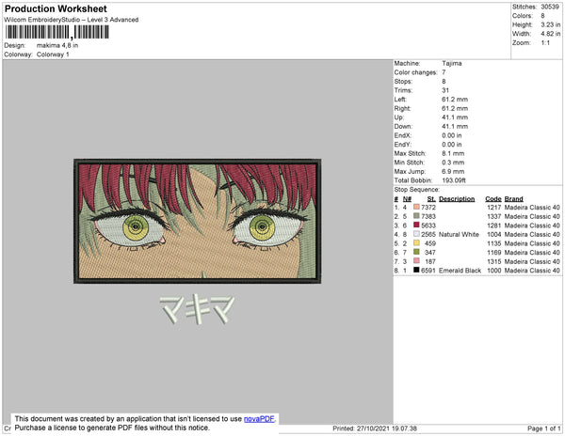Click the Total Bobbin value '193.09ft'

click(x=454, y=180)
